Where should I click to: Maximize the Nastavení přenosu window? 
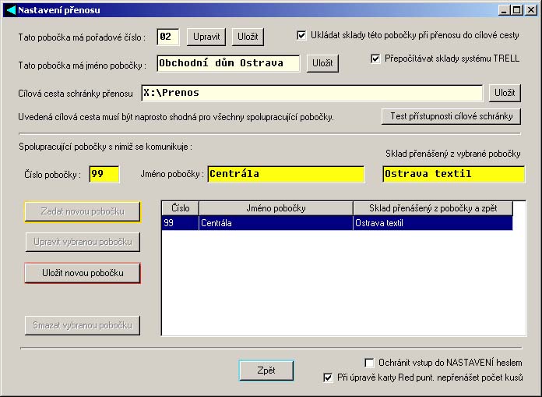tap(517, 10)
